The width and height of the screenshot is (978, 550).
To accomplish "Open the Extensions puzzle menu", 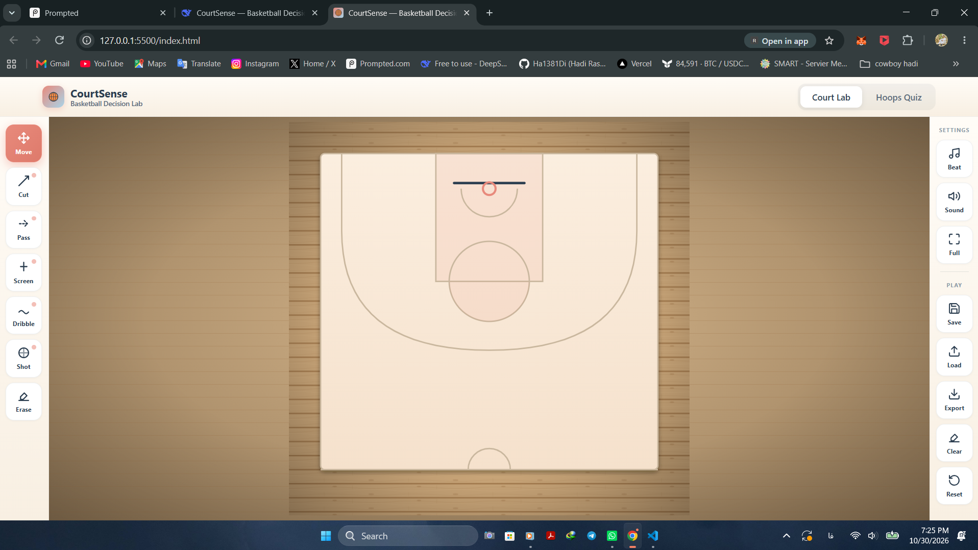I will pyautogui.click(x=908, y=40).
